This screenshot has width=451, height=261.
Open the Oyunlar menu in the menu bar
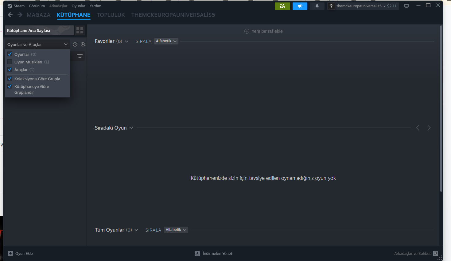(79, 6)
